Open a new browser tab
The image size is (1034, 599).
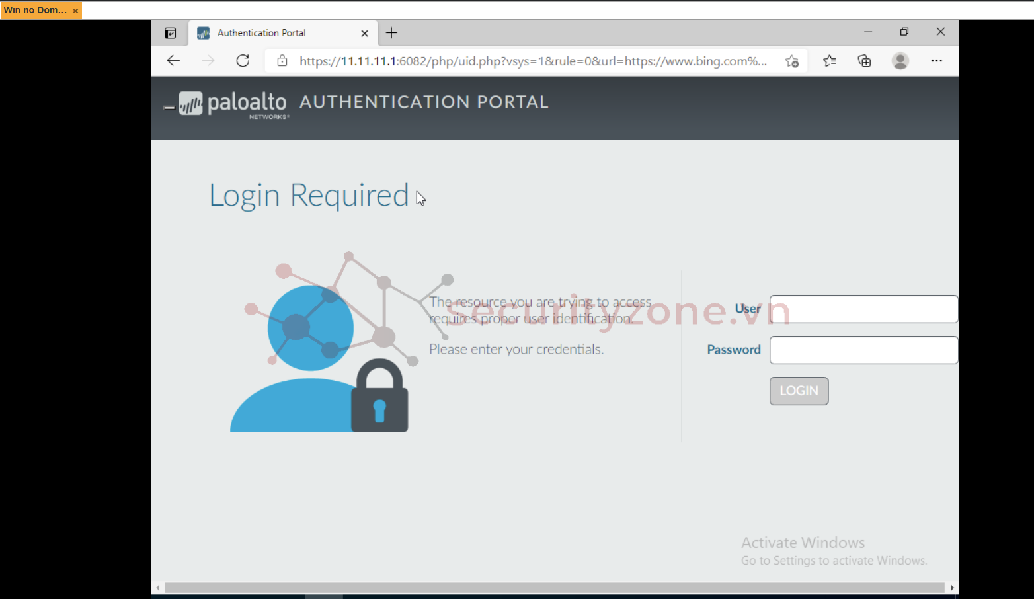coord(391,33)
